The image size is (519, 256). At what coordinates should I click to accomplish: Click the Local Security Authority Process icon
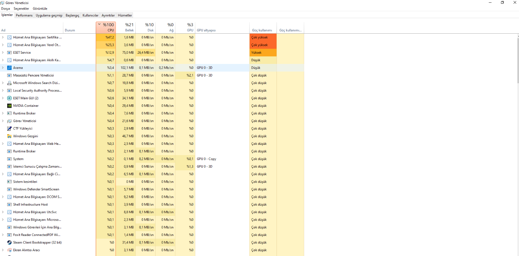click(x=9, y=90)
